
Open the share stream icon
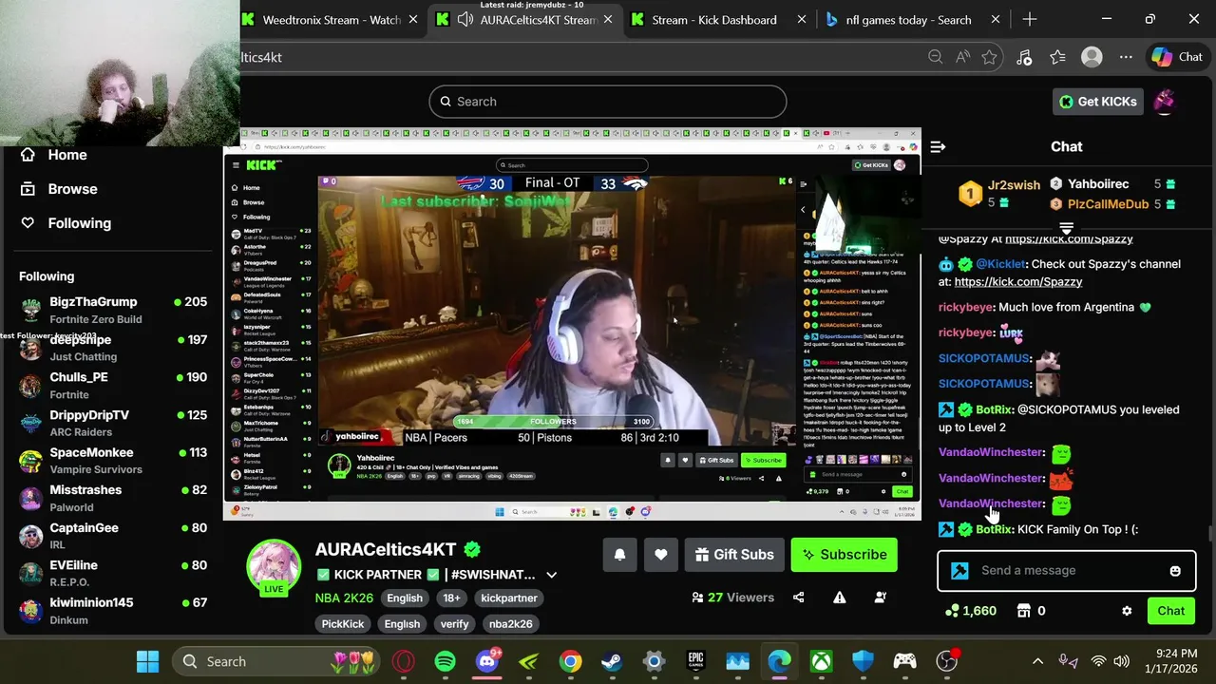[x=798, y=598]
